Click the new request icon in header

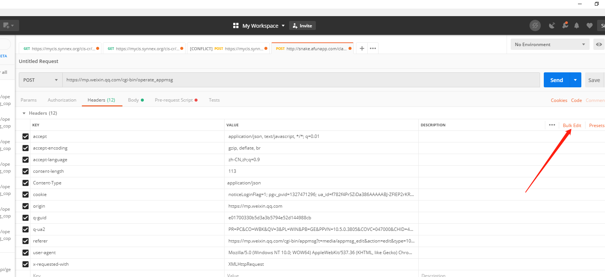(x=6, y=25)
